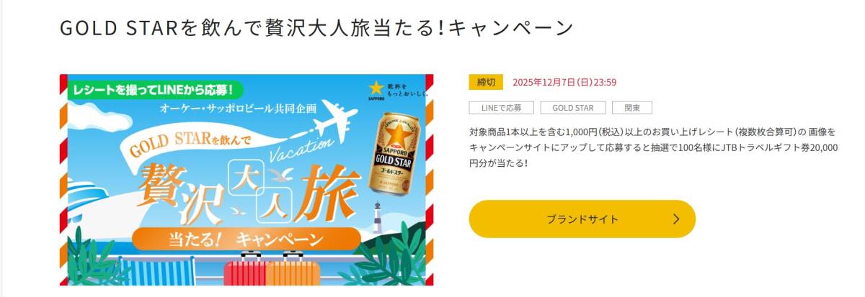Click the campaign page heading text
This screenshot has width=865, height=297.
pos(316,28)
